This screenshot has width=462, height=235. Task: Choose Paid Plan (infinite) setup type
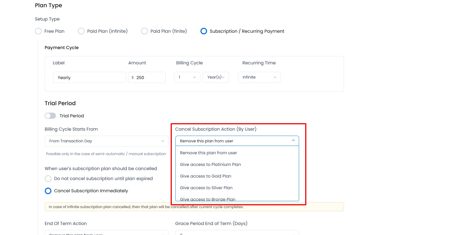81,31
